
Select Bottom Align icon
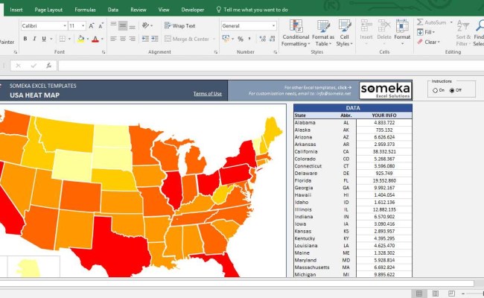[x=132, y=25]
